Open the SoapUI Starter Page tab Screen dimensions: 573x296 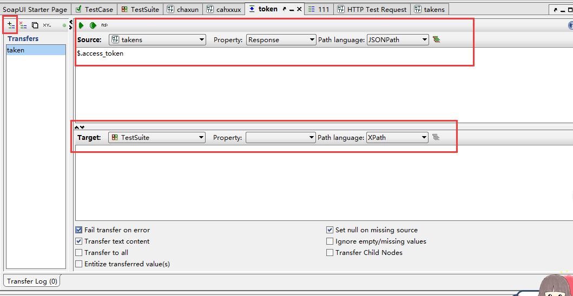(35, 10)
